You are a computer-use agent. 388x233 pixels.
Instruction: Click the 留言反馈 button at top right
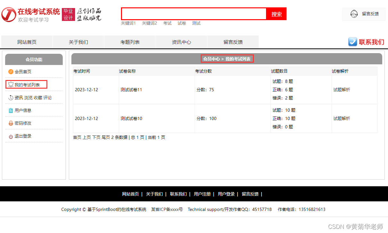point(364,14)
